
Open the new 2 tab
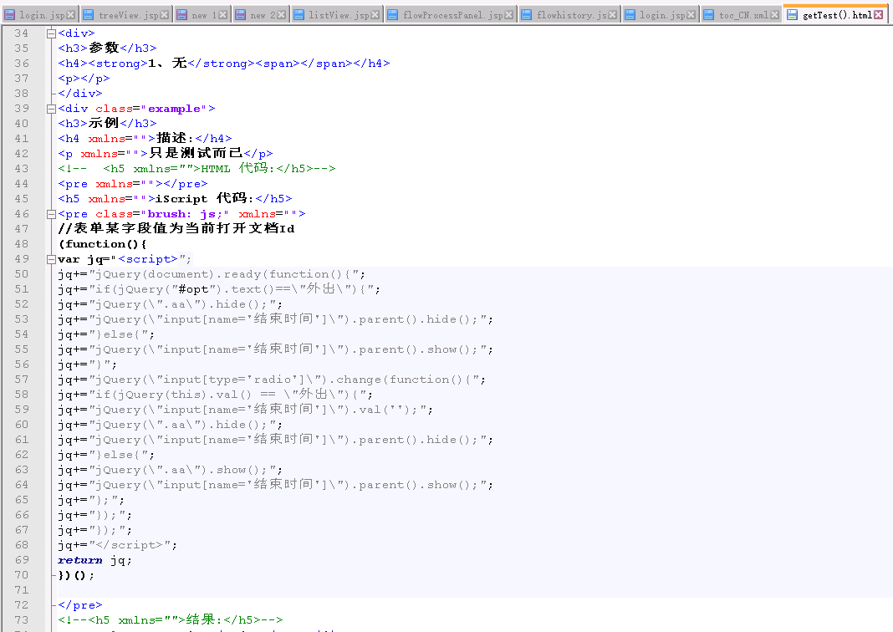(263, 15)
